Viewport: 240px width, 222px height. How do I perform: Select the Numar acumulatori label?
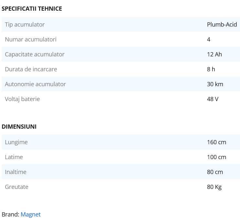pyautogui.click(x=31, y=40)
